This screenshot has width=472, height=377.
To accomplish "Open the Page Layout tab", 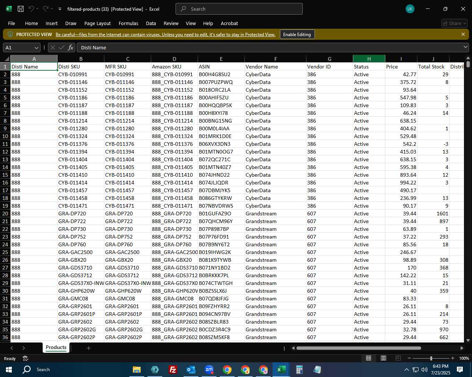I will (x=97, y=23).
